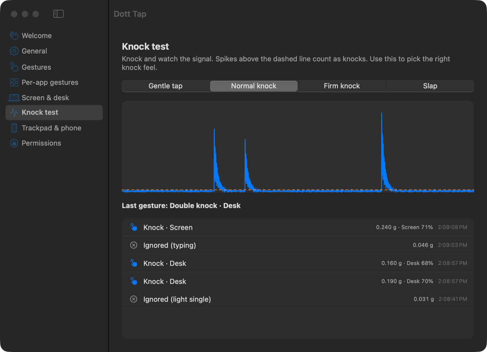Click the laptop icon for Screen & desk
The image size is (487, 352).
(14, 98)
